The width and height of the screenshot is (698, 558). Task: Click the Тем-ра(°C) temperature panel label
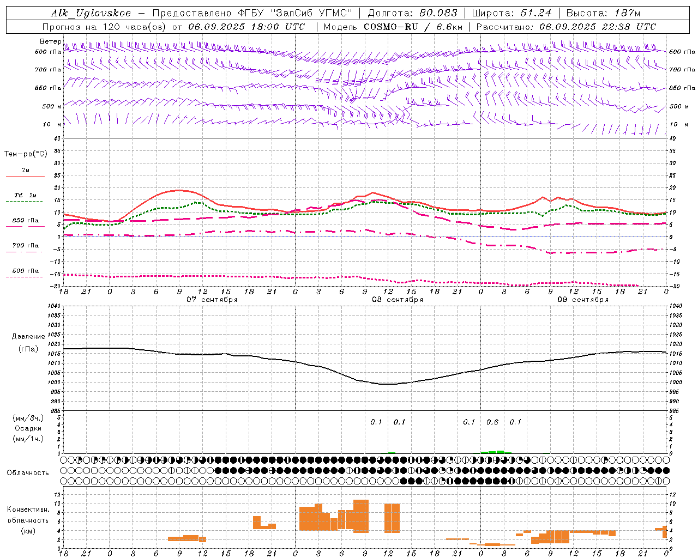pos(26,154)
